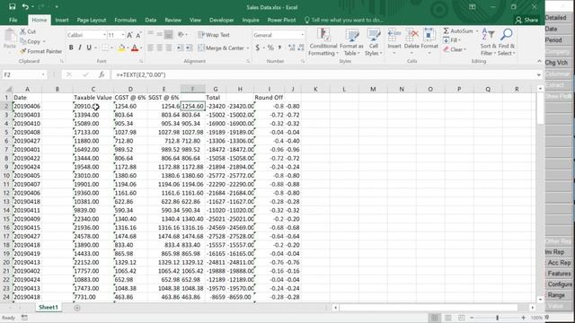Image resolution: width=575 pixels, height=323 pixels.
Task: Open Sort & Filter menu
Action: (x=488, y=42)
